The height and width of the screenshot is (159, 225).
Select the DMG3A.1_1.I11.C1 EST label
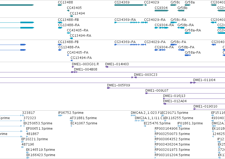[149, 118]
